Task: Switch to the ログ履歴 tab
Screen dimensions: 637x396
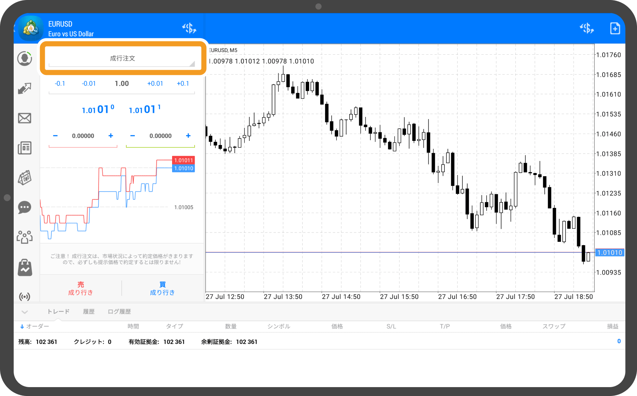Action: (x=119, y=312)
